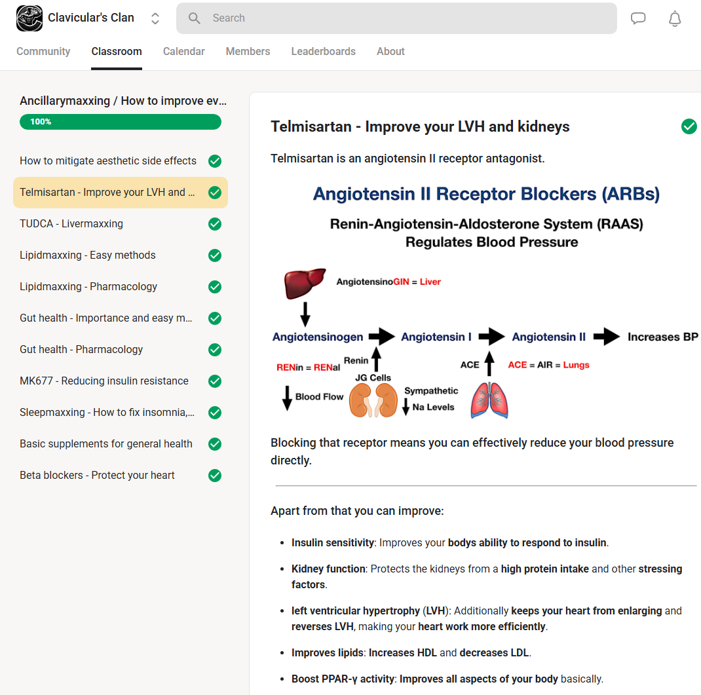Toggle check for Sleepmaxxing lesson

coord(215,413)
